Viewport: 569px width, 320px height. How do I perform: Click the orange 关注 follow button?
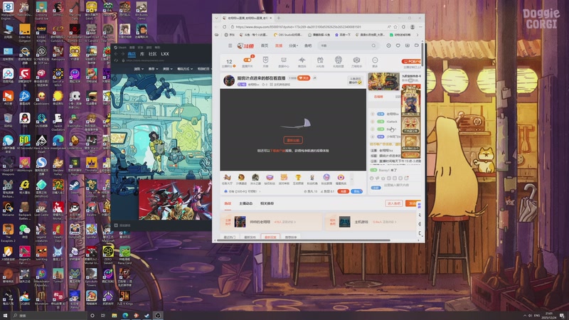tap(304, 78)
